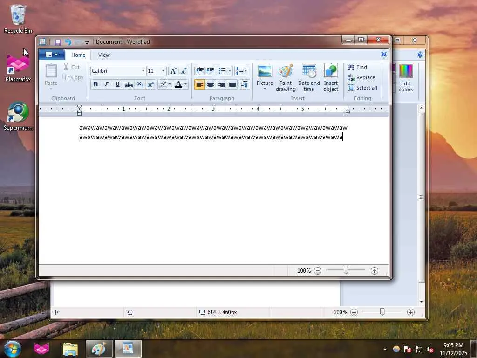Toggle bold formatting in WordPad
Image resolution: width=477 pixels, height=358 pixels.
coord(95,84)
